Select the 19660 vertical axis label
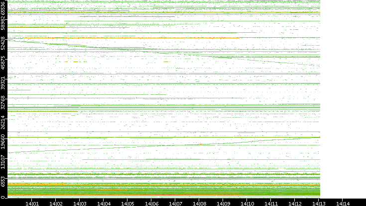This screenshot has width=366, height=206. [x=3, y=142]
